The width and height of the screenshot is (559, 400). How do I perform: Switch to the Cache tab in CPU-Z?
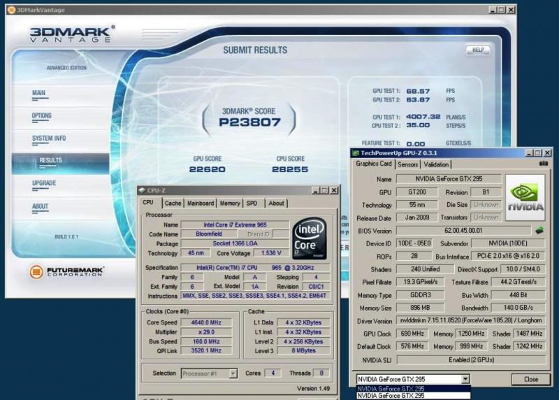click(173, 203)
